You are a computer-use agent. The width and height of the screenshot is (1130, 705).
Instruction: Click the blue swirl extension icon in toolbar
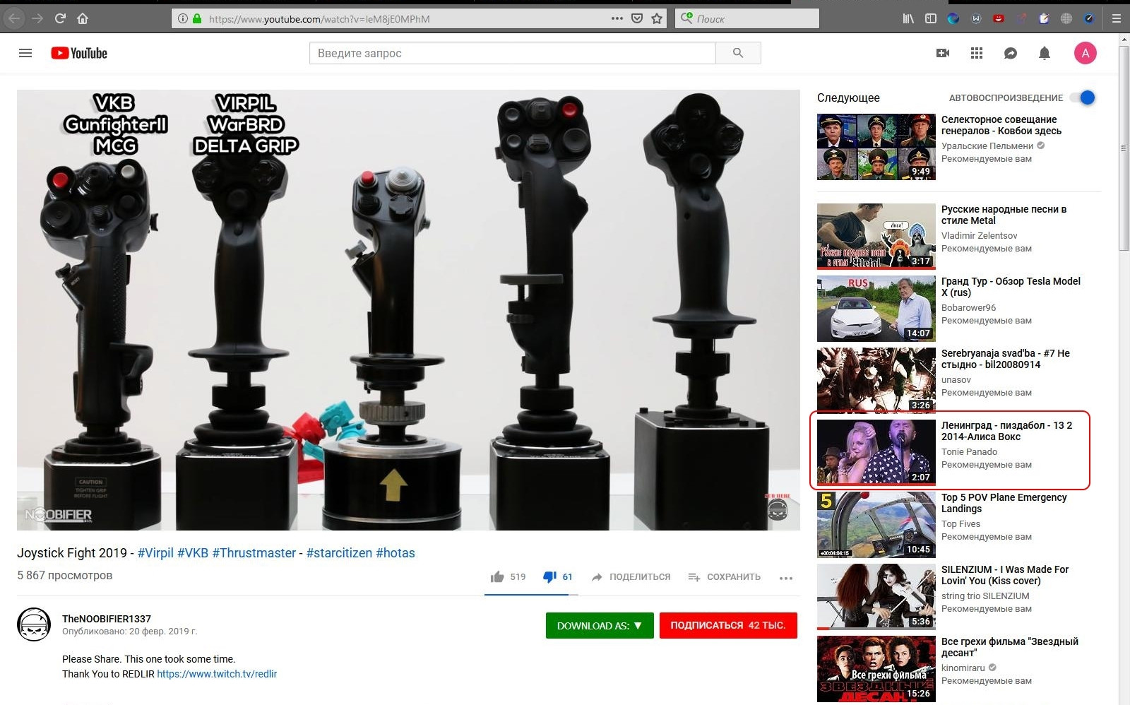point(953,18)
